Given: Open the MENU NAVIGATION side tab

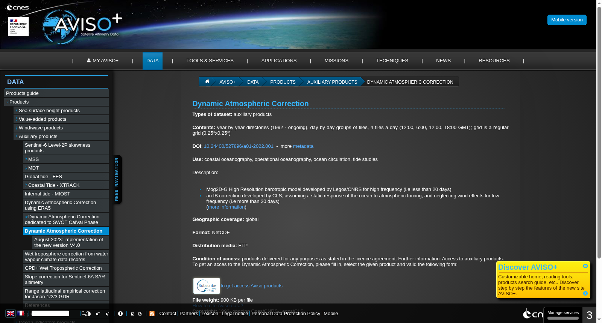Looking at the screenshot, I should click(117, 179).
